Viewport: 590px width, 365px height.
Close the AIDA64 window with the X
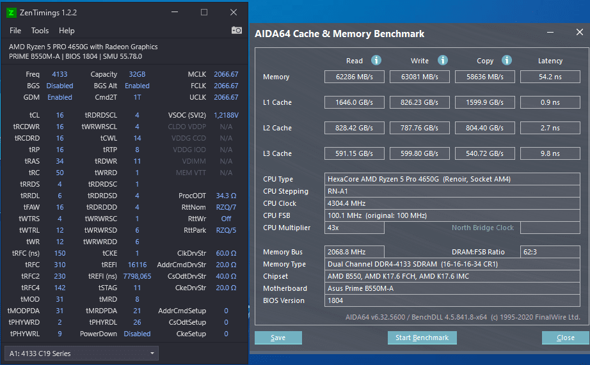[580, 33]
